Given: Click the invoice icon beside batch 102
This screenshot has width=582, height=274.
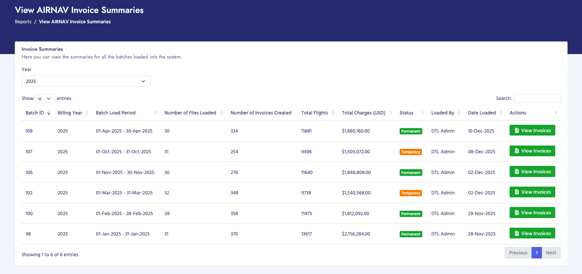Looking at the screenshot, I should [517, 192].
